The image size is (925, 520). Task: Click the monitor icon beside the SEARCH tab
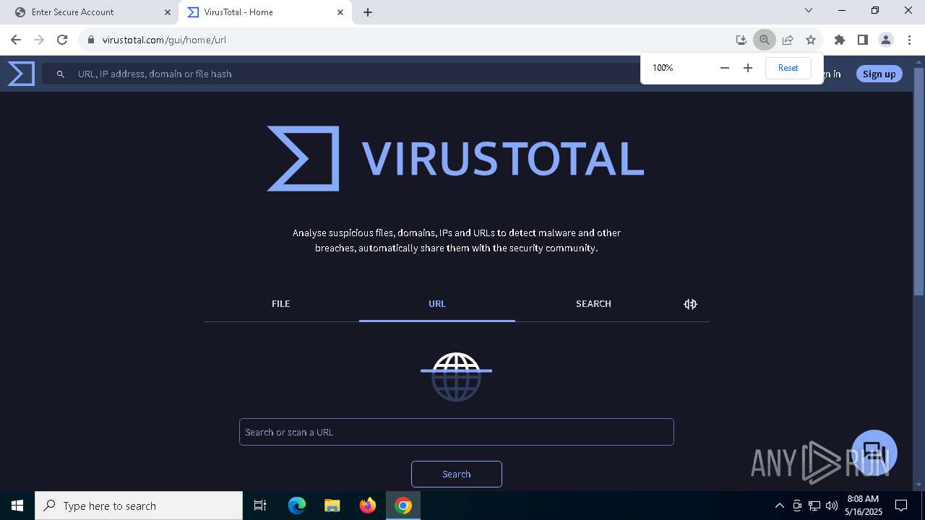tap(691, 304)
